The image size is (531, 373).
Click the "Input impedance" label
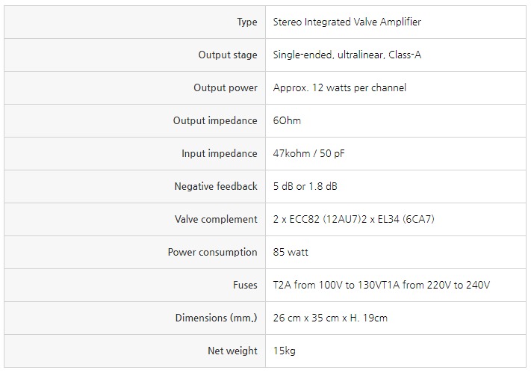pos(220,154)
